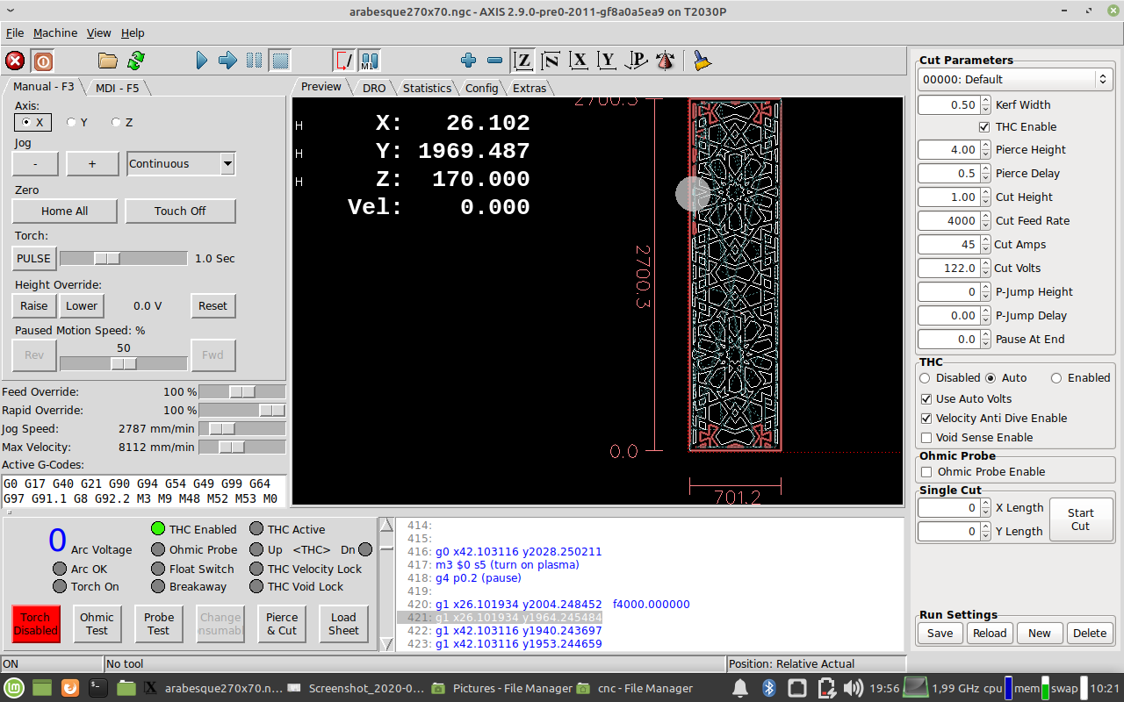Click the torch PULSE button
Image resolution: width=1124 pixels, height=702 pixels.
tap(34, 259)
